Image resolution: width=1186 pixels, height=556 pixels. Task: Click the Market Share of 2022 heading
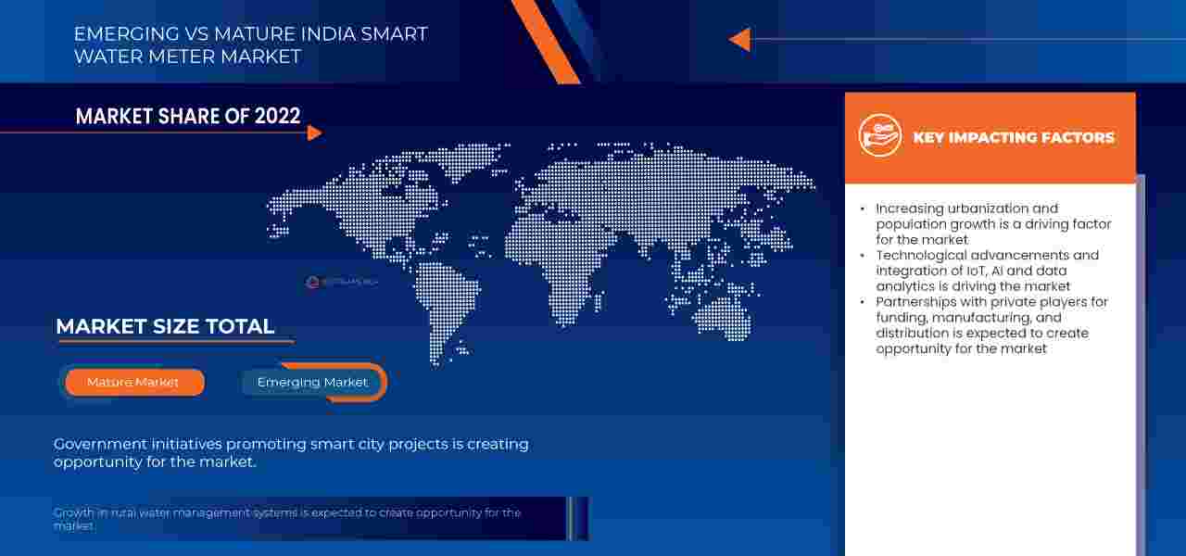[188, 116]
